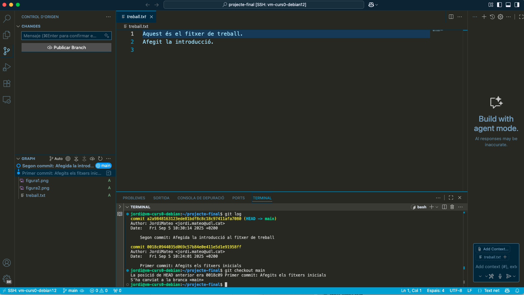524x295 pixels.
Task: Open launch profile dropdown beside new terminal
Action: pyautogui.click(x=437, y=207)
